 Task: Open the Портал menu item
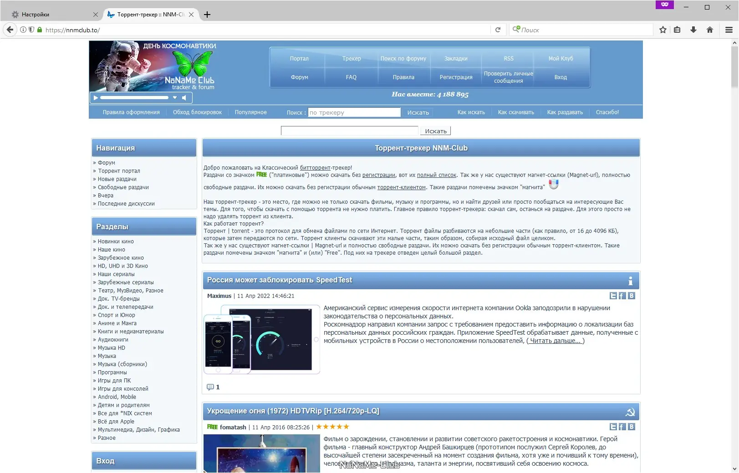point(299,59)
